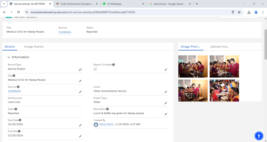Image resolution: width=267 pixels, height=142 pixels.
Task: Open the Chrome three-dot menu
Action: (263, 12)
